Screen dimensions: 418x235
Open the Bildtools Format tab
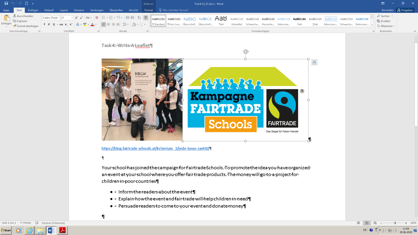click(x=149, y=10)
